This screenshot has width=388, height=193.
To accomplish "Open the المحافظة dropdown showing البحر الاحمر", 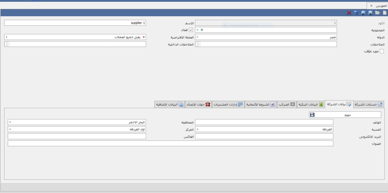I will point(10,123).
